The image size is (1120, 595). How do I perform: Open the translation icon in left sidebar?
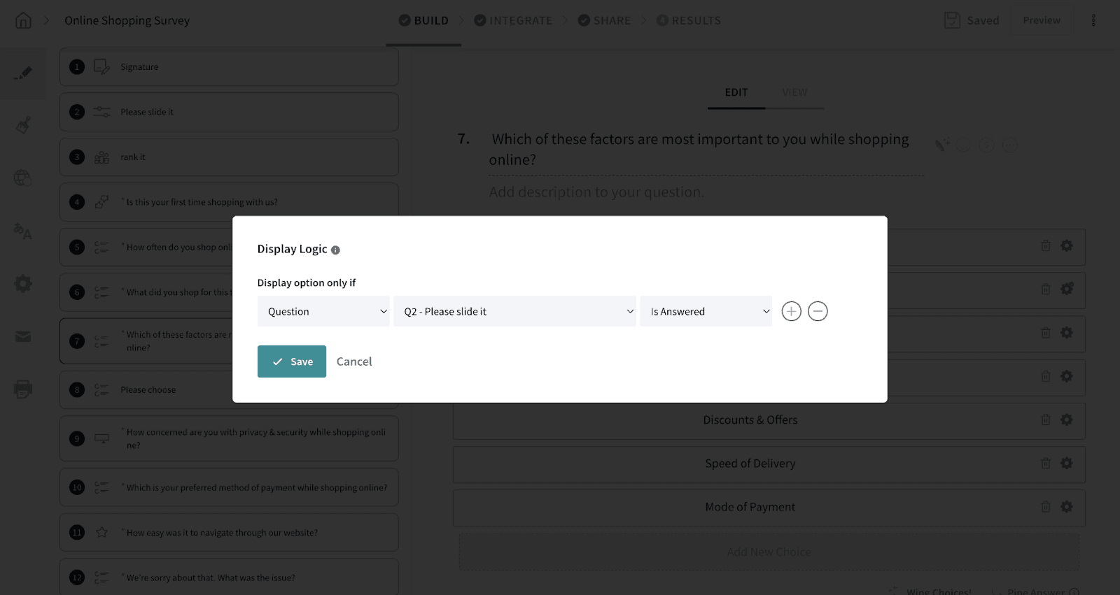[23, 231]
